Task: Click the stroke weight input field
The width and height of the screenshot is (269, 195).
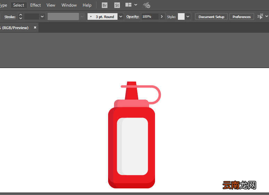Action: pos(32,17)
